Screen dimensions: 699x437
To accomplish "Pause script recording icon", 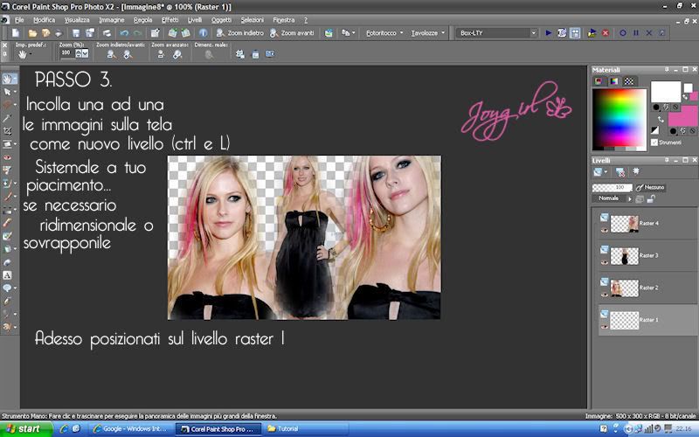I will [636, 33].
